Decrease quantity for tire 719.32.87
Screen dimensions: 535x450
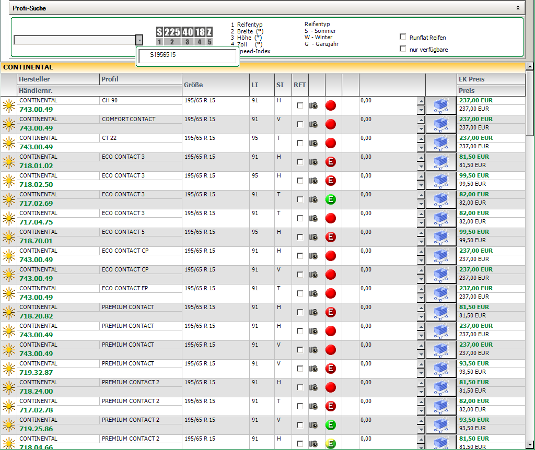point(421,373)
